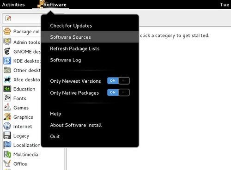This screenshot has height=170, width=231.
Task: Click the KDE desktop icon
Action: pos(7,61)
